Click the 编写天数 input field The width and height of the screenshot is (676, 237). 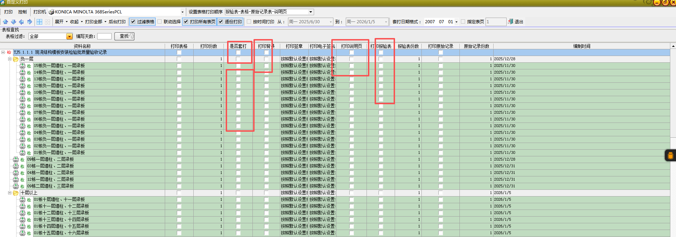click(104, 36)
